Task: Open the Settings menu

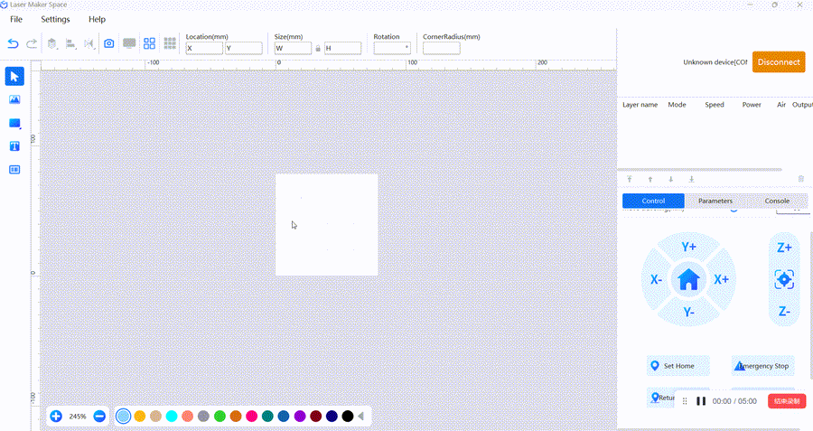Action: [x=55, y=19]
